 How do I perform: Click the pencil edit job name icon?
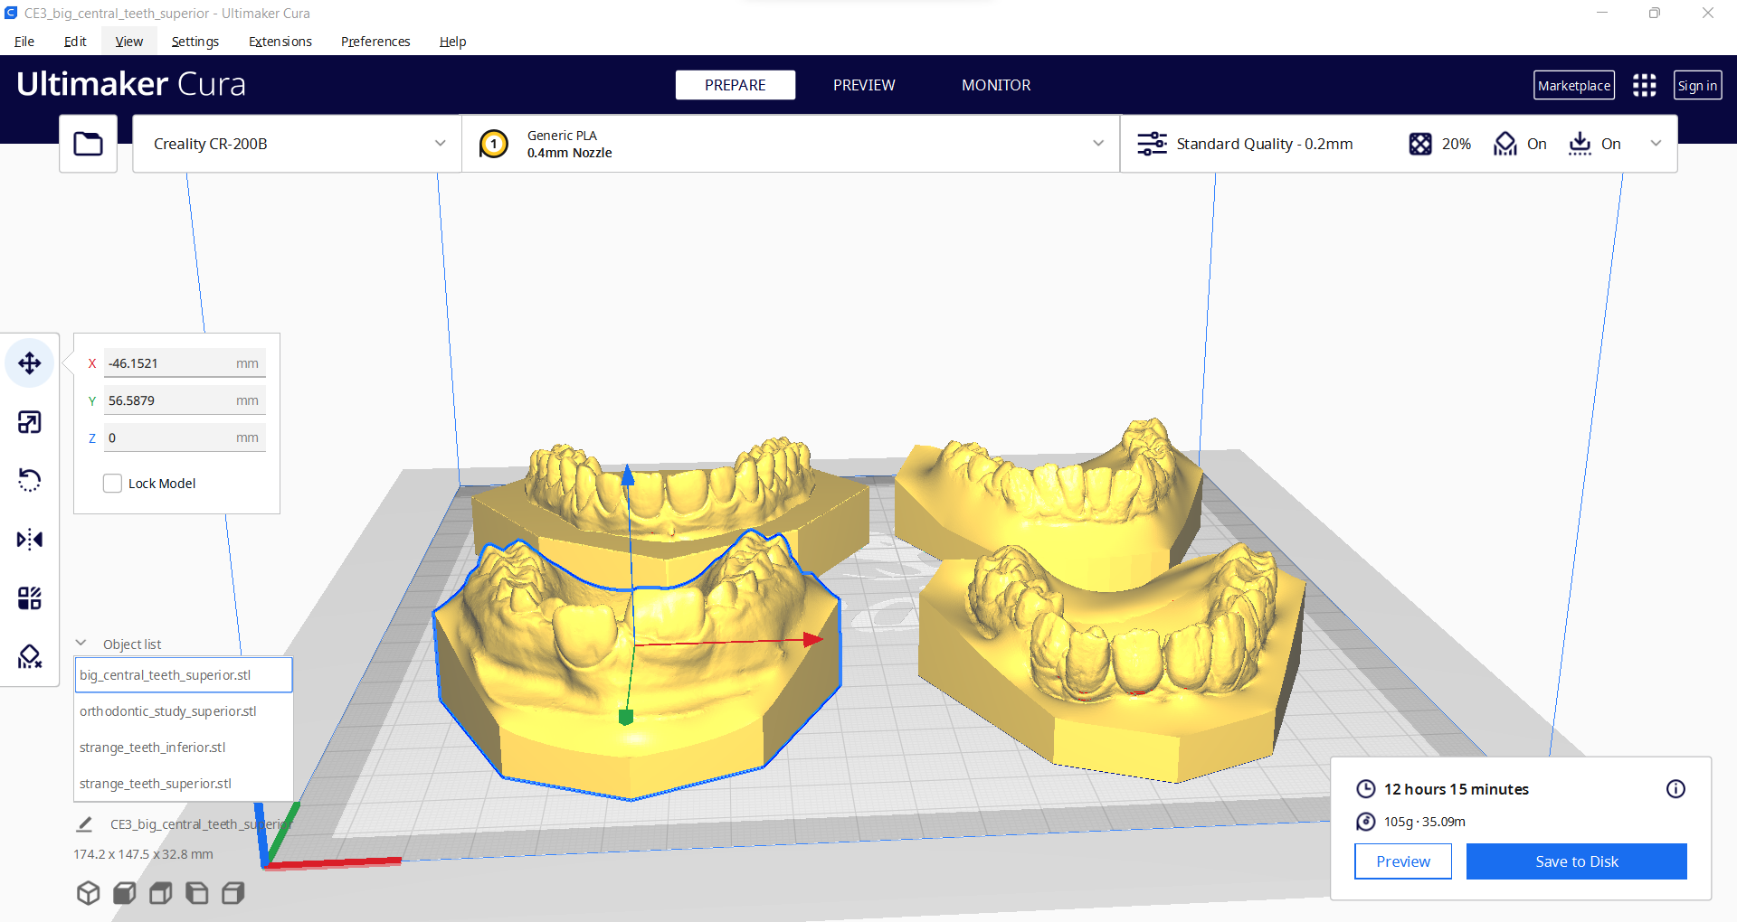(x=84, y=823)
